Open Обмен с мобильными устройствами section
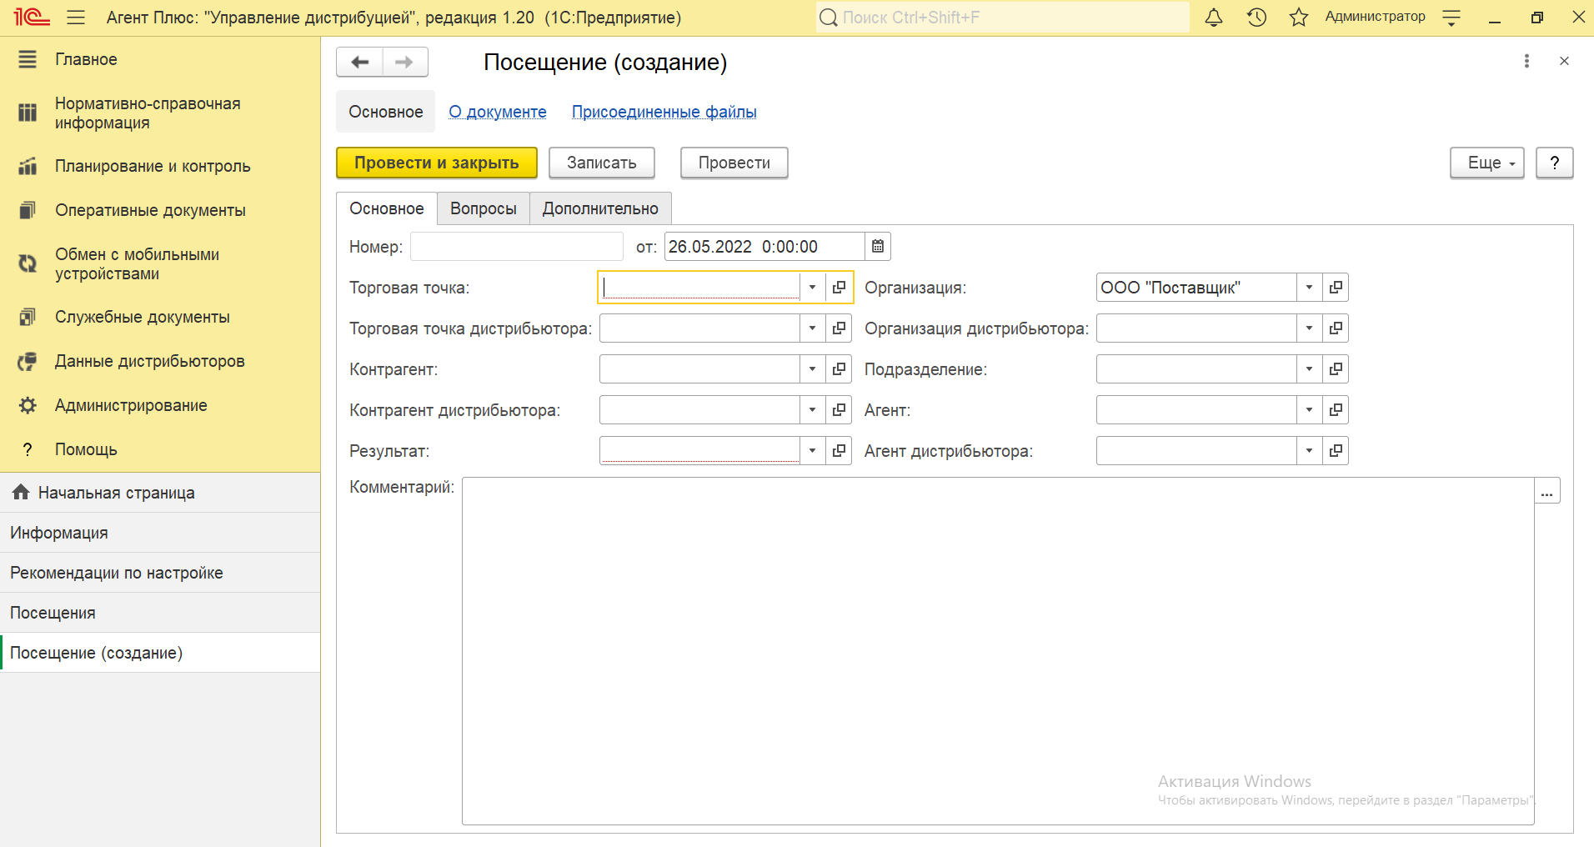This screenshot has width=1594, height=847. click(160, 263)
